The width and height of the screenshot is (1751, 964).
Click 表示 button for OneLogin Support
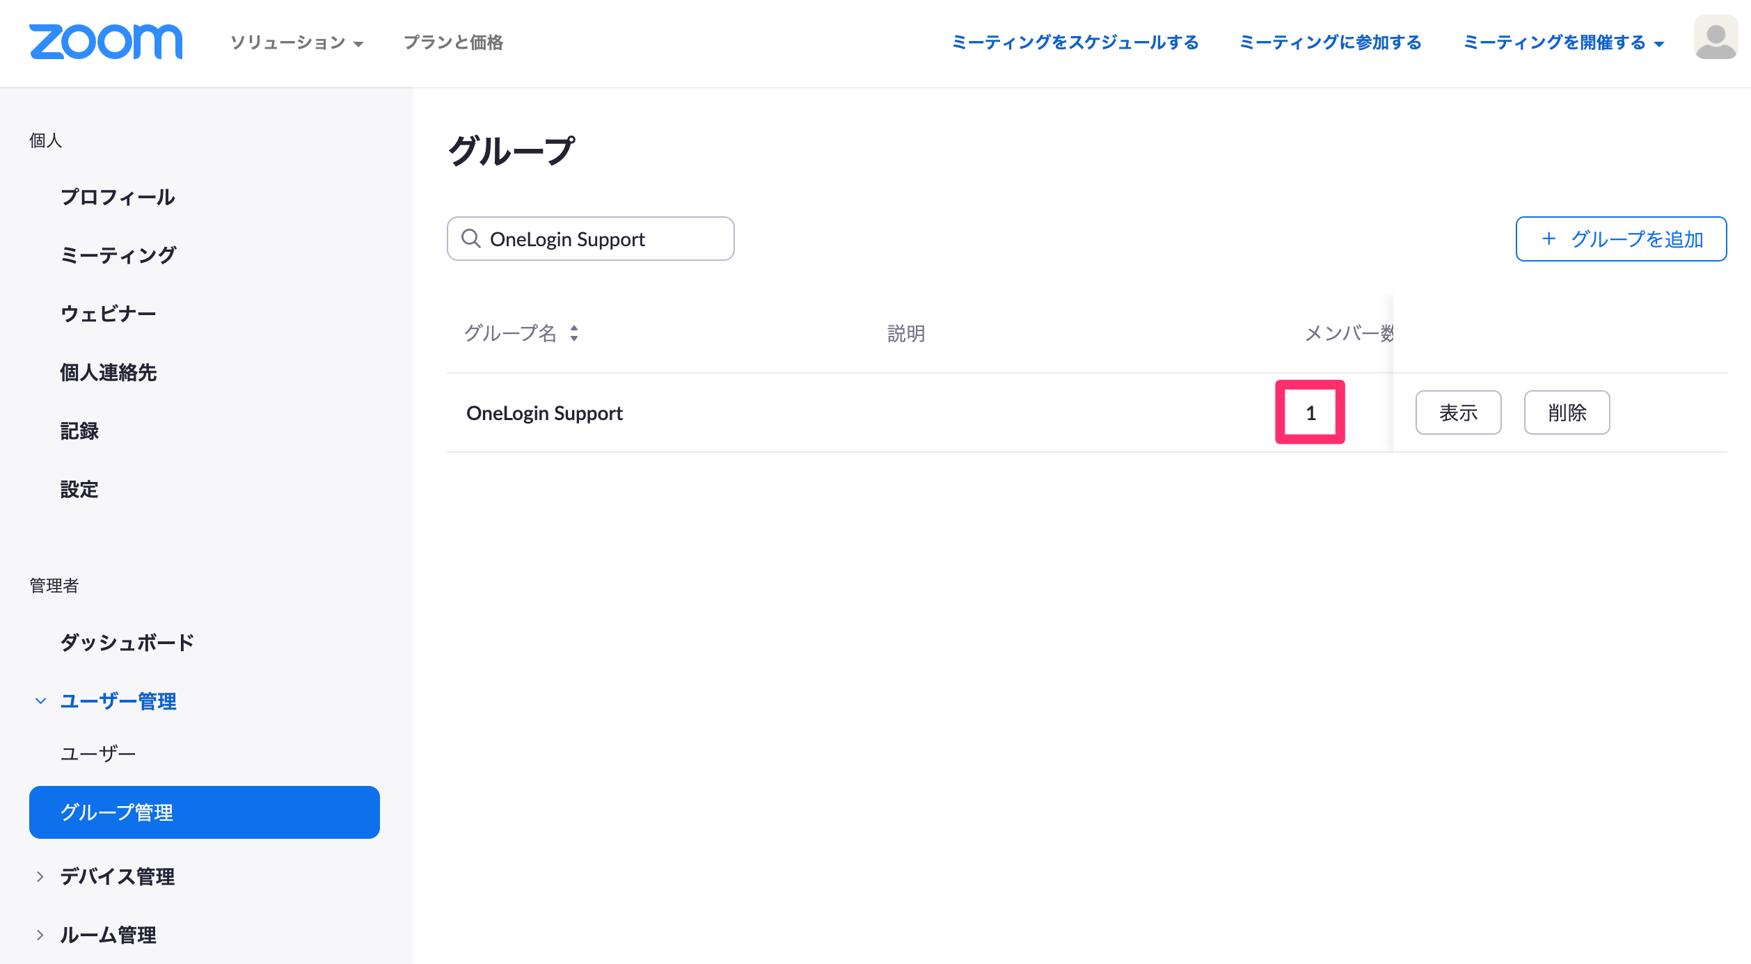(x=1458, y=412)
